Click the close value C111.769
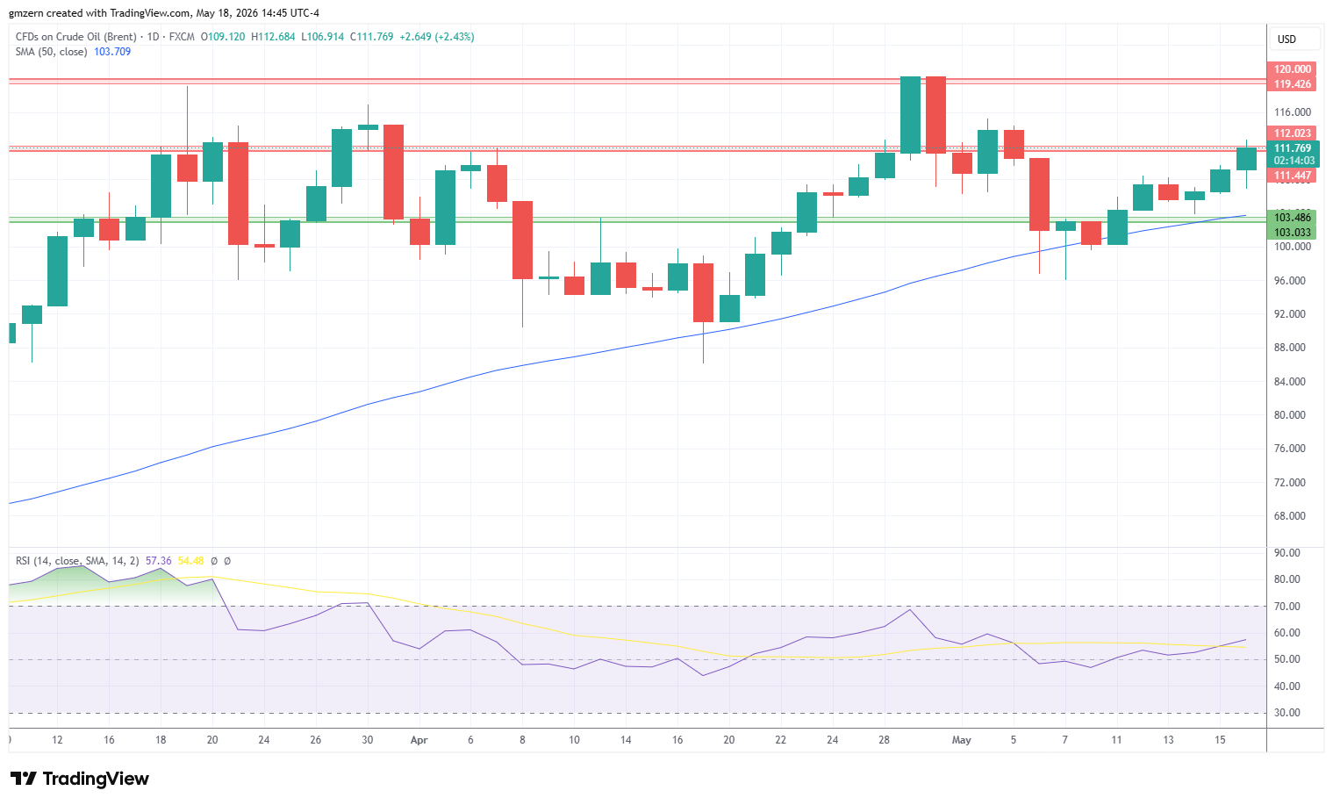This screenshot has width=1333, height=805. coord(372,37)
